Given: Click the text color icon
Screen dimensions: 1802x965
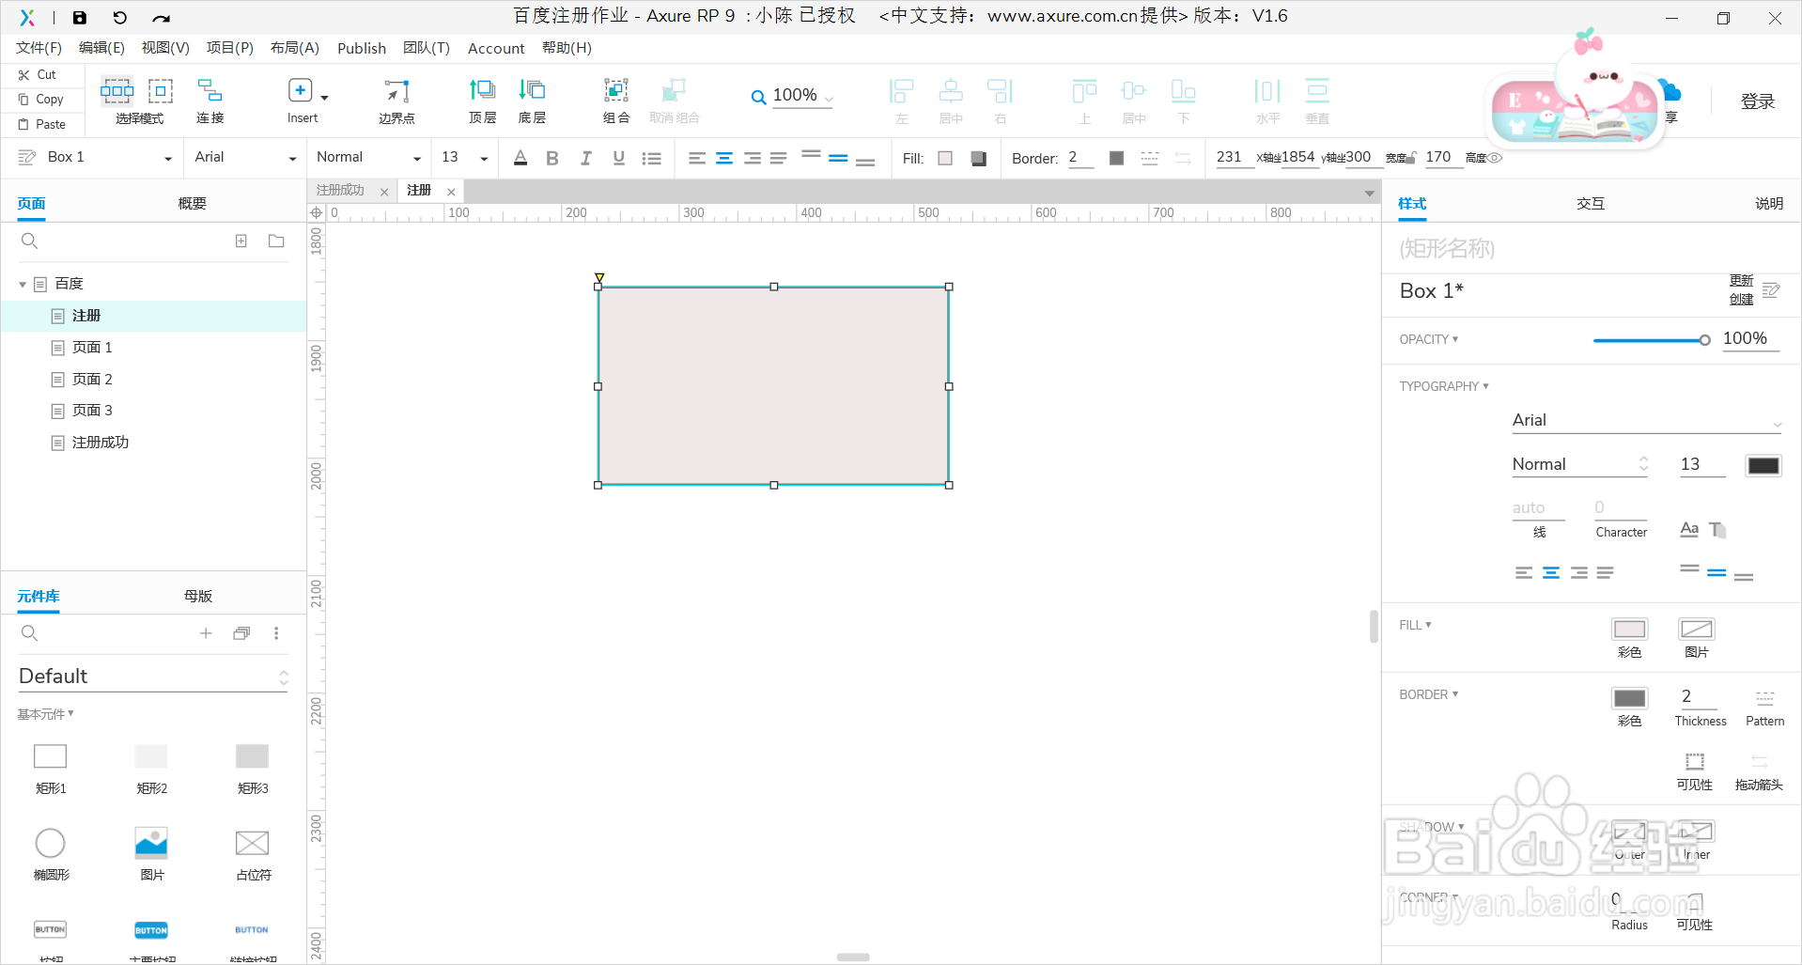Looking at the screenshot, I should pos(520,158).
